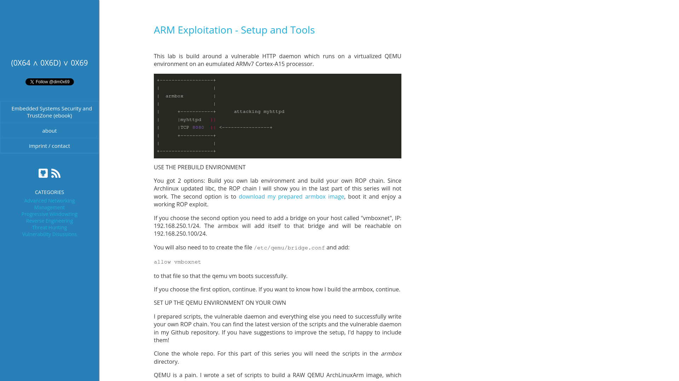Toggle Twitter Follow @dim0x69 button
Image resolution: width=679 pixels, height=381 pixels.
(x=50, y=82)
